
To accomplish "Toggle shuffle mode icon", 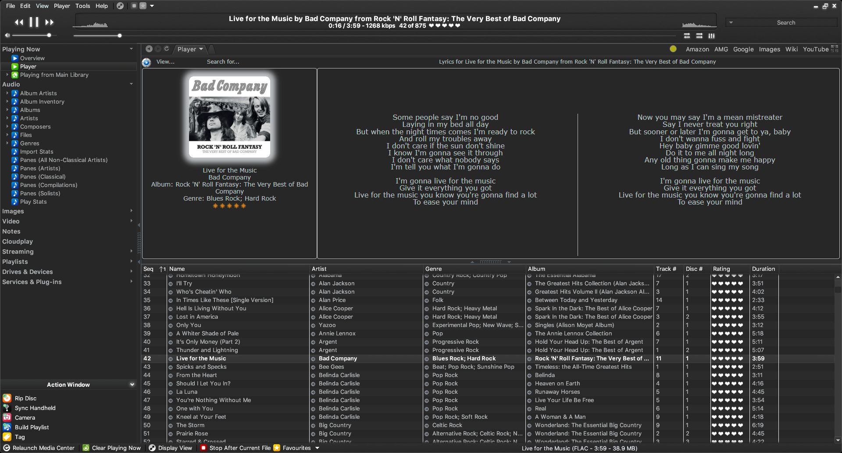I will click(x=699, y=36).
